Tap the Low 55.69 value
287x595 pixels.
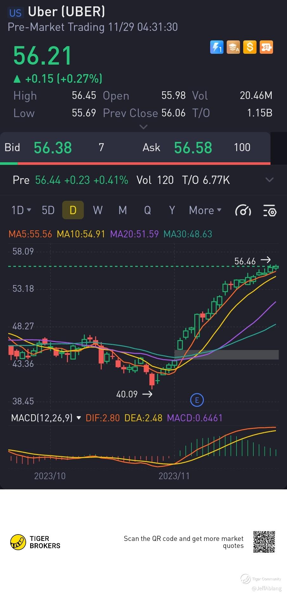click(x=84, y=113)
